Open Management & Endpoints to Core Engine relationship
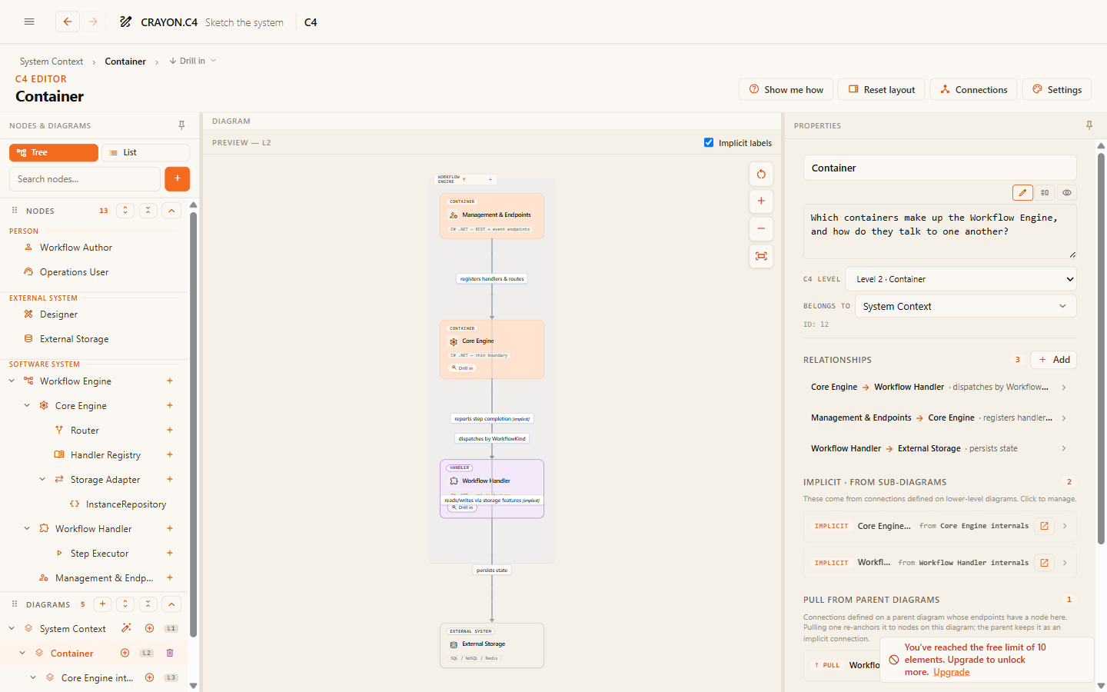 (939, 418)
